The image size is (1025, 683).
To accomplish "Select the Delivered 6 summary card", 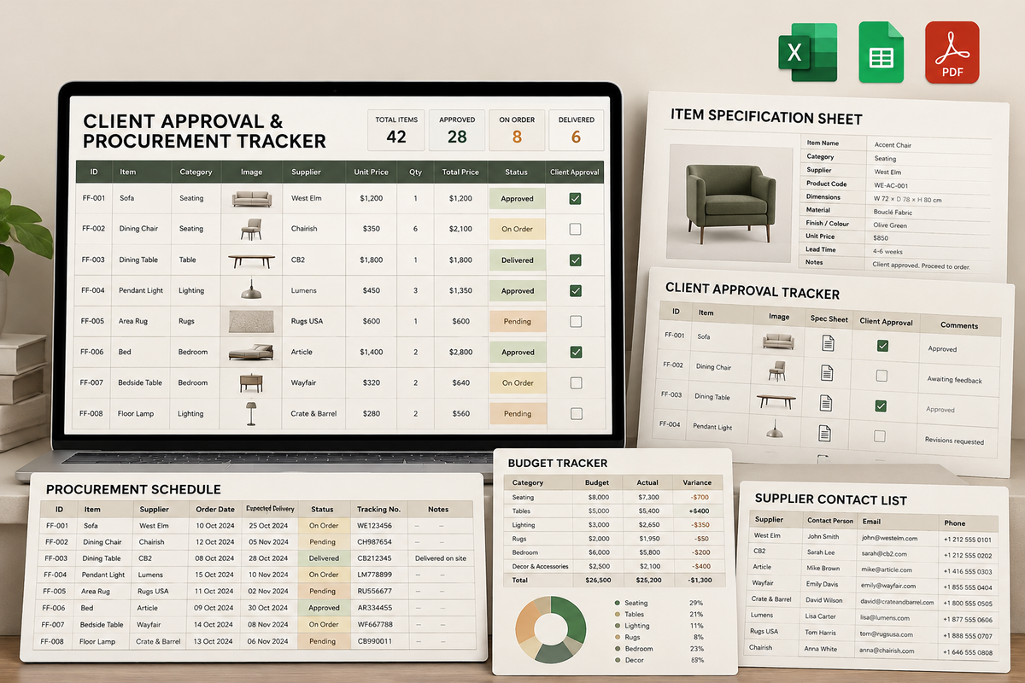I will [577, 131].
